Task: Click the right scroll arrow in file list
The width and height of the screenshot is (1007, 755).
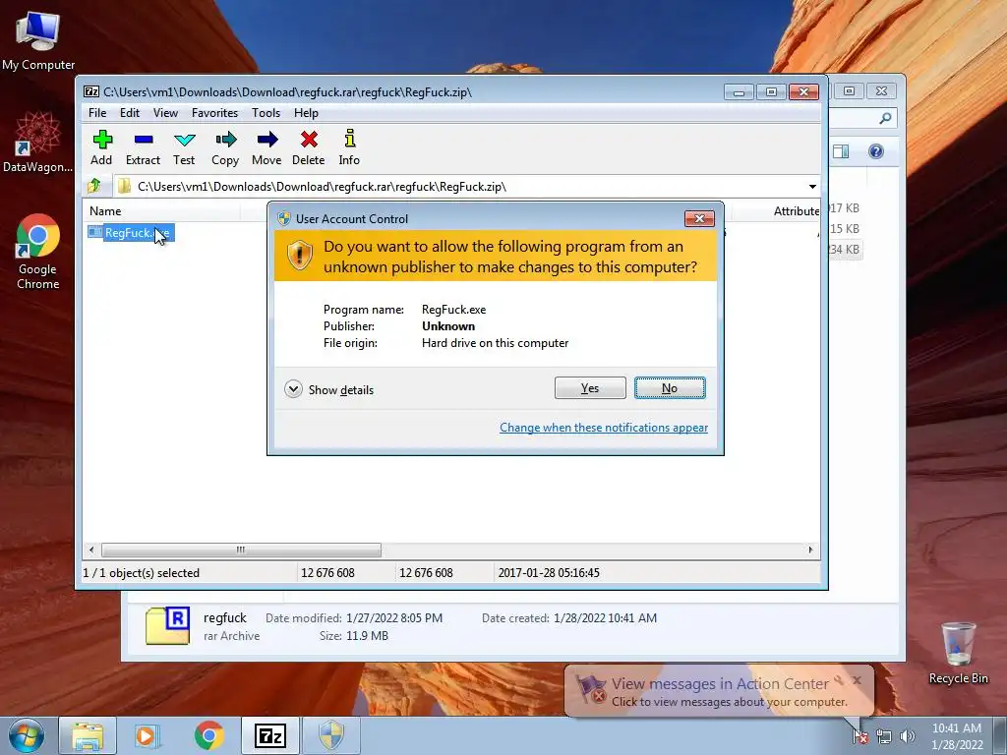Action: [x=810, y=550]
